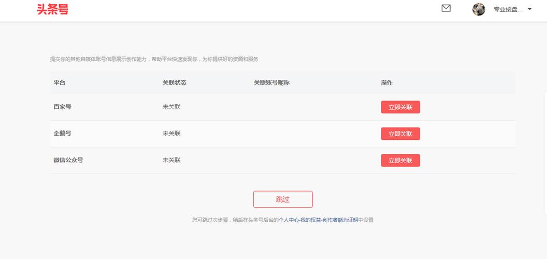Click the 提交你的其他自媒体账号信息 description text
547x259 pixels.
tap(154, 59)
